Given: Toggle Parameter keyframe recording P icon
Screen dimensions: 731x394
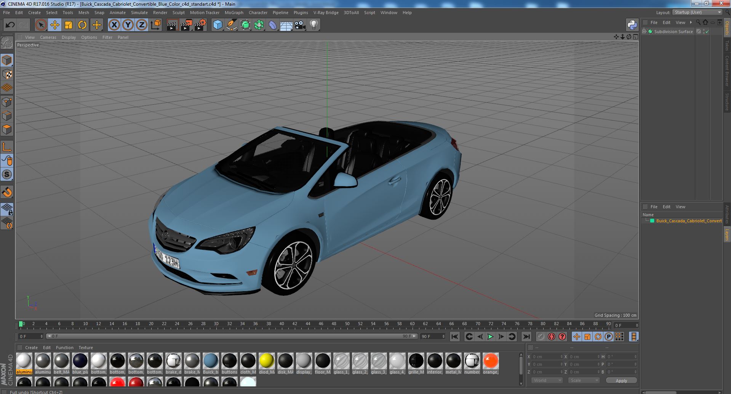Looking at the screenshot, I should [609, 337].
